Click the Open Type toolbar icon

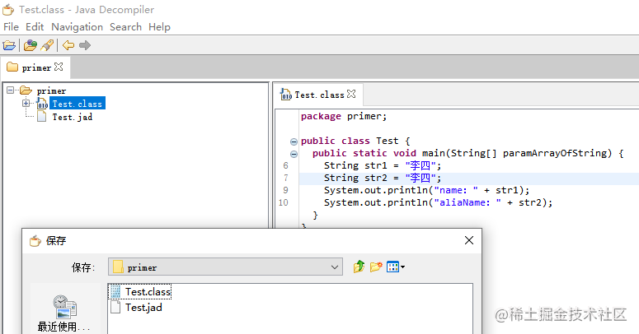click(x=31, y=45)
